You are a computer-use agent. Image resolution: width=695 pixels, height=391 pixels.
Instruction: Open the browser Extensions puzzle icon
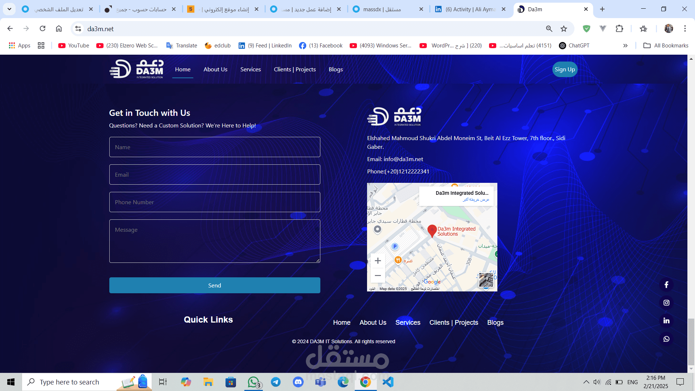tap(619, 29)
